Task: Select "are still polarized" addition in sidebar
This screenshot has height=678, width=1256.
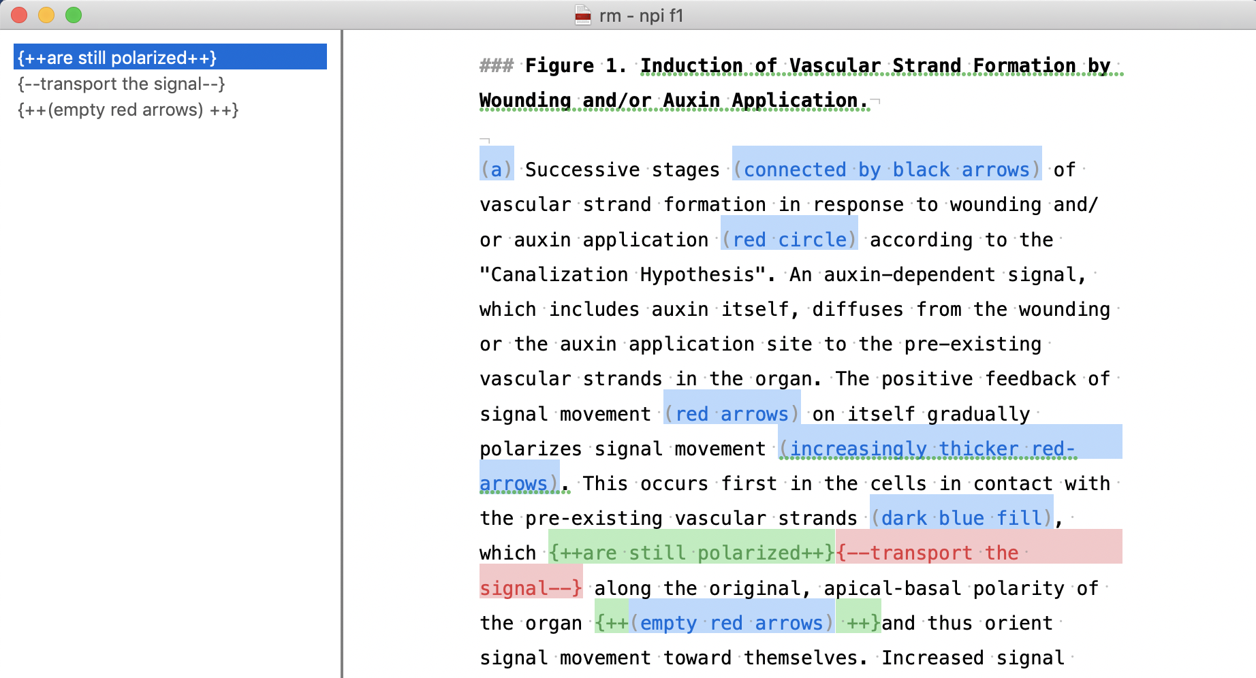Action: pos(117,58)
